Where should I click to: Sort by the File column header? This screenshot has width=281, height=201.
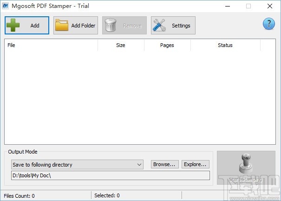coord(51,45)
